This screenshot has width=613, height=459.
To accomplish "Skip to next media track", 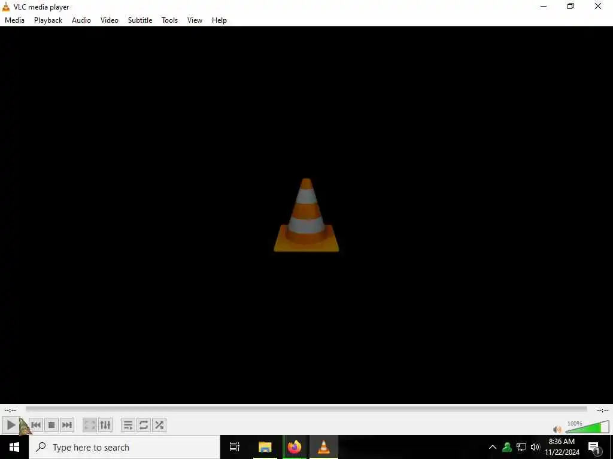I will coord(67,425).
